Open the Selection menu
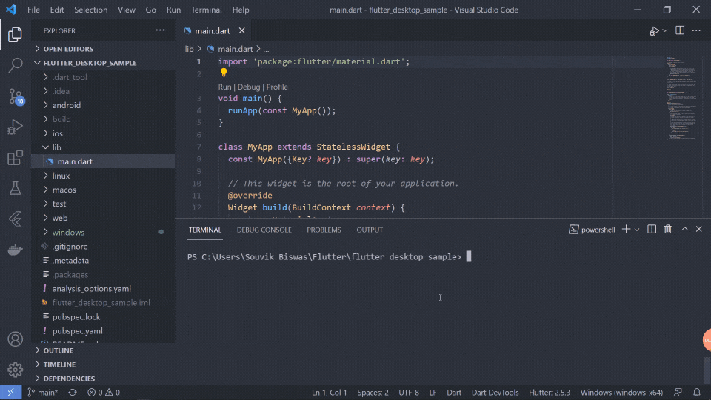This screenshot has height=400, width=711. pyautogui.click(x=90, y=10)
